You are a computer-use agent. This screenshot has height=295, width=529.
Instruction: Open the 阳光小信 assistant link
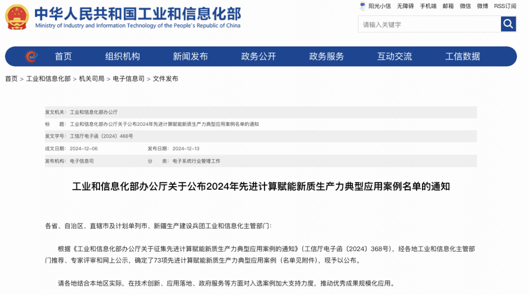tap(379, 6)
